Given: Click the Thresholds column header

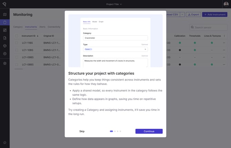Looking at the screenshot, I should click(x=195, y=36).
